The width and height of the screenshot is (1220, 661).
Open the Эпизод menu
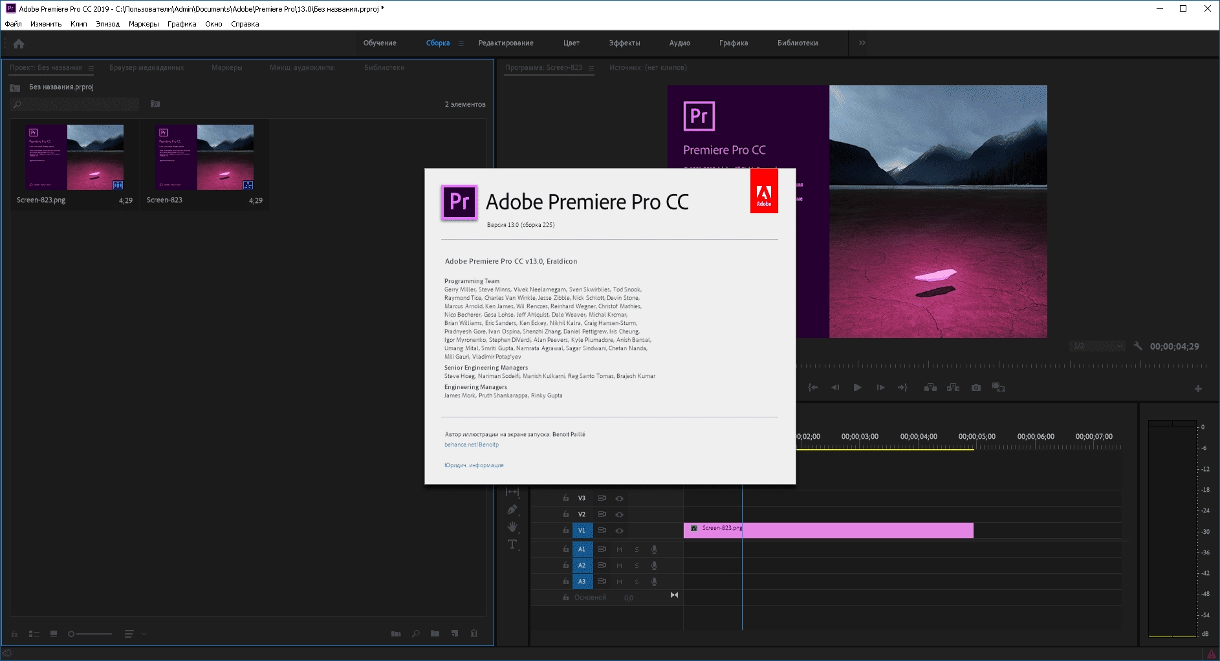pyautogui.click(x=107, y=24)
